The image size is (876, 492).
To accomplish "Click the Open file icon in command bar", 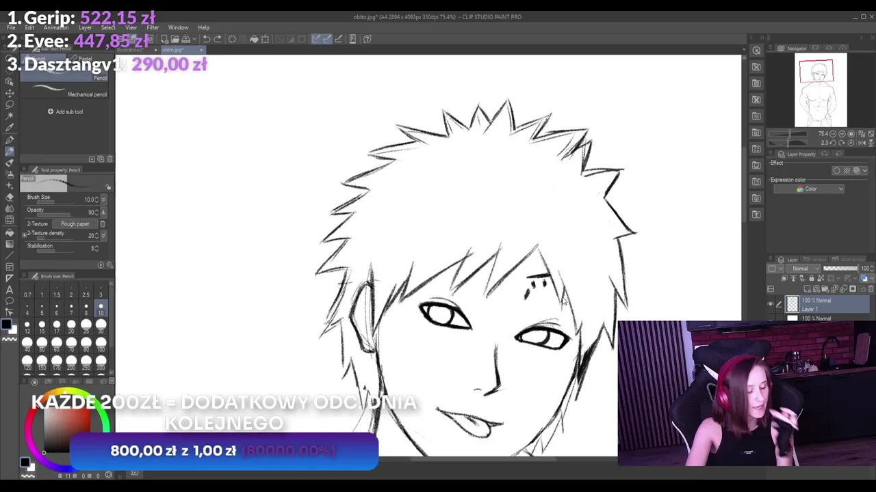I will coord(175,39).
